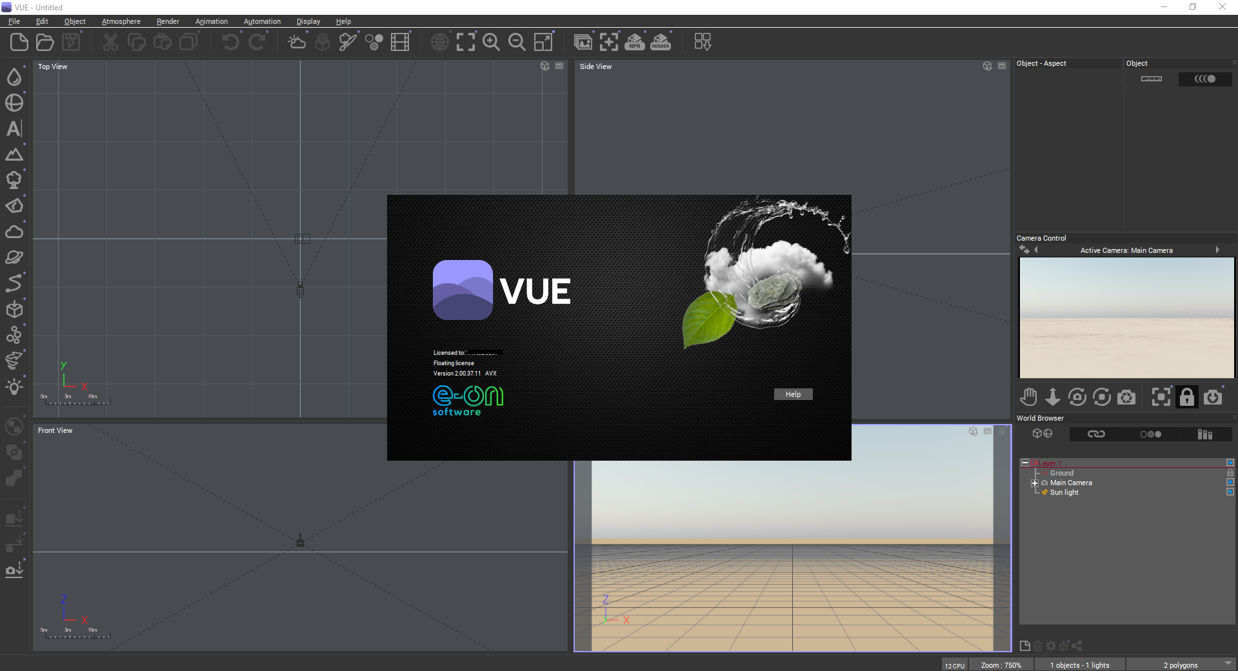Create a 3D text object

coord(14,128)
